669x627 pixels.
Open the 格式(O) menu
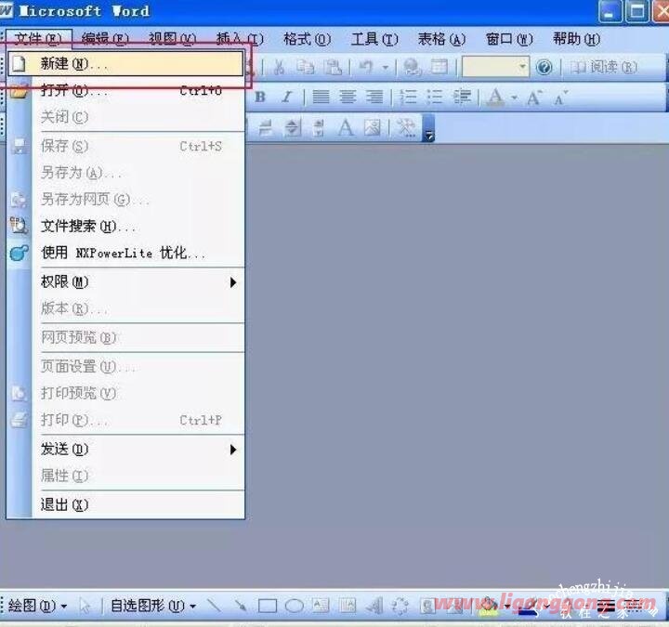pos(307,39)
